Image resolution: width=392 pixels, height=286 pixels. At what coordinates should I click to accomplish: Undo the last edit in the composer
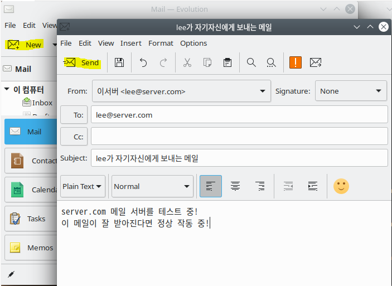143,62
